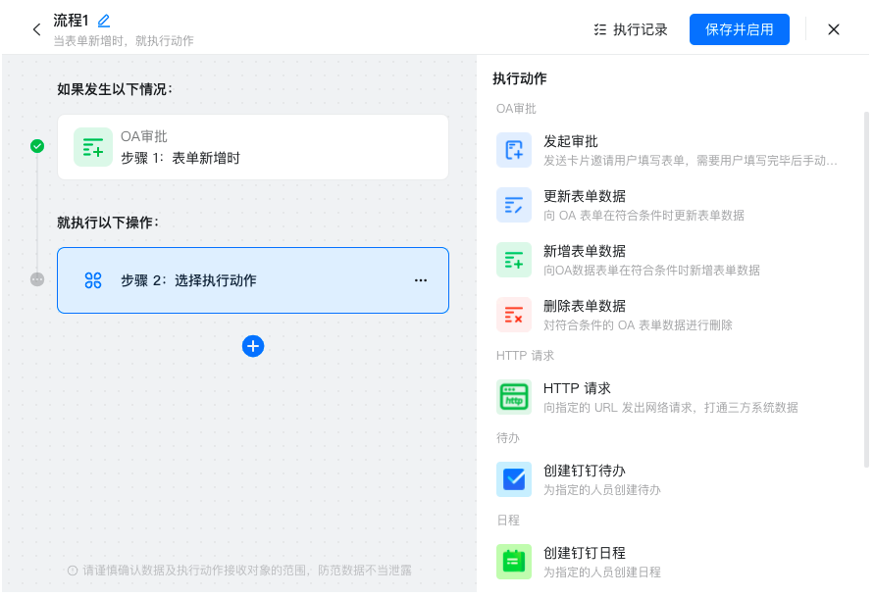Close the workflow editor with X
The image size is (875, 597).
(834, 29)
